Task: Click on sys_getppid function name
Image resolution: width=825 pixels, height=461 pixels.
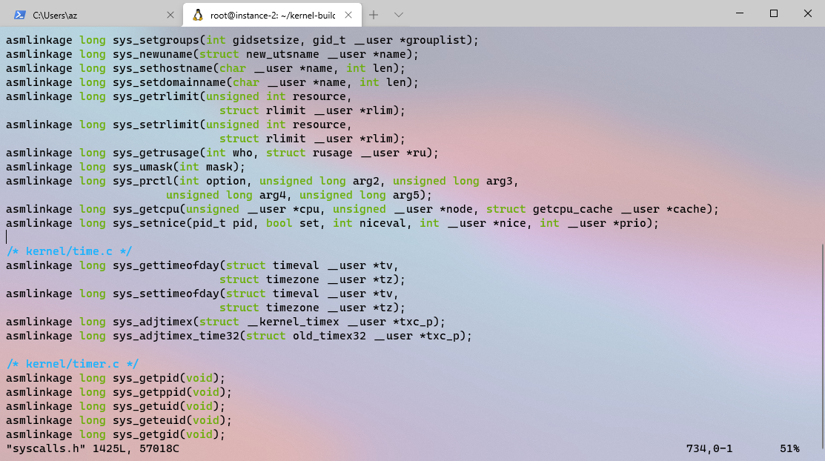Action: click(150, 393)
